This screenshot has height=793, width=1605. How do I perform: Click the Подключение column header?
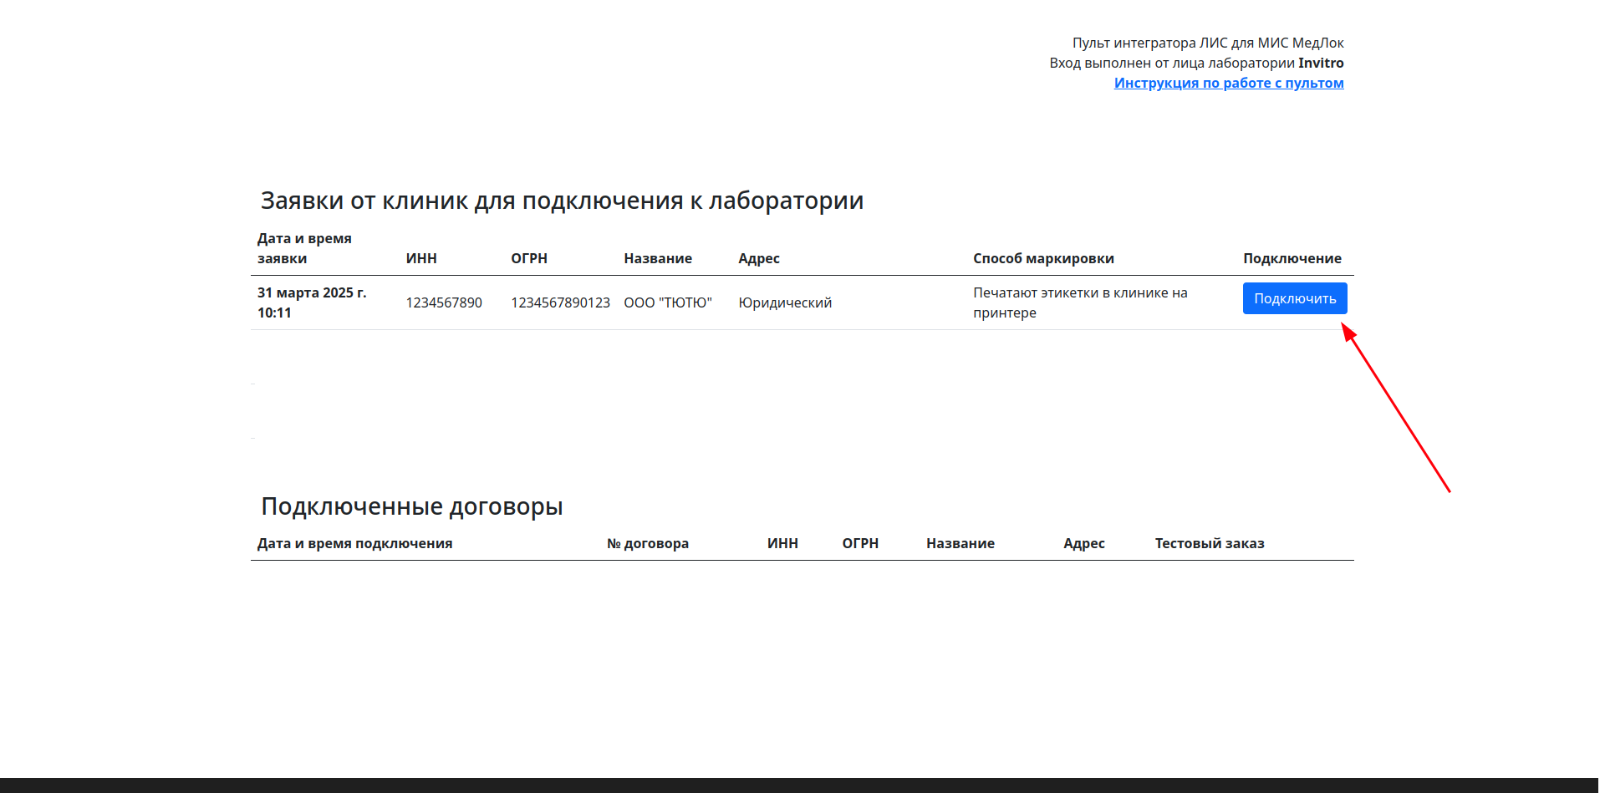1292,258
